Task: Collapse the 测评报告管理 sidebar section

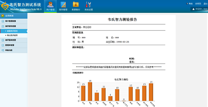Action: 14,26
